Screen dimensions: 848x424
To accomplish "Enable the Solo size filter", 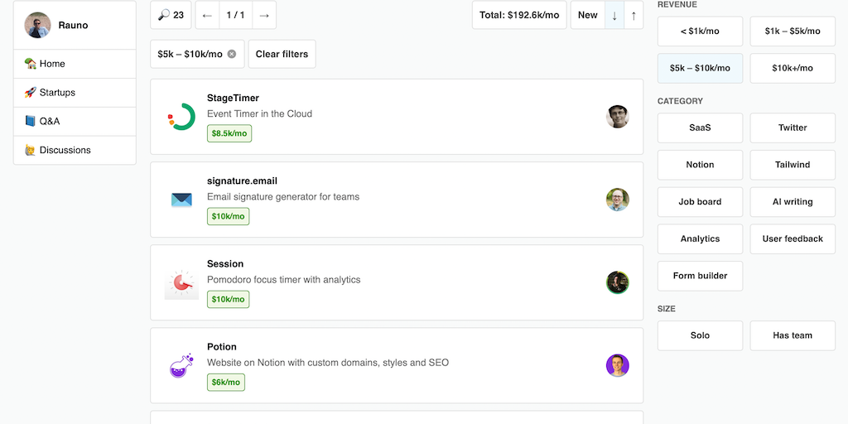I will coord(700,335).
